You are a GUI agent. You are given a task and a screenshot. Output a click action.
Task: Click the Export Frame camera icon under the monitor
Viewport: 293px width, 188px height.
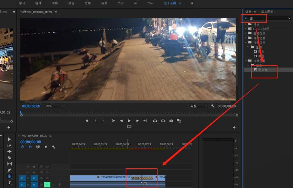pyautogui.click(x=171, y=121)
